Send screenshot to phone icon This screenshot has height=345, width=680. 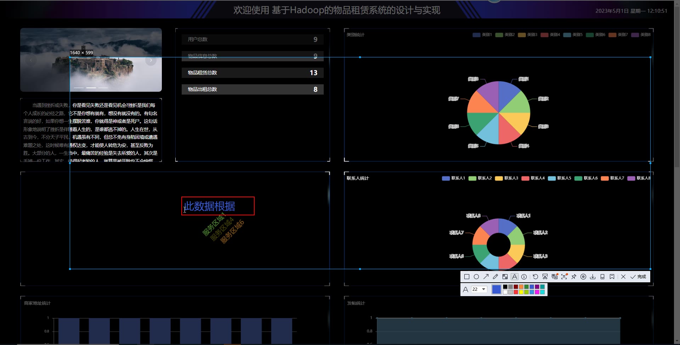602,277
